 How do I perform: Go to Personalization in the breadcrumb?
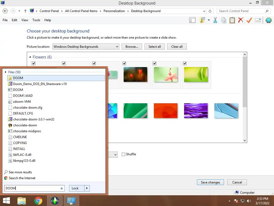tap(114, 11)
